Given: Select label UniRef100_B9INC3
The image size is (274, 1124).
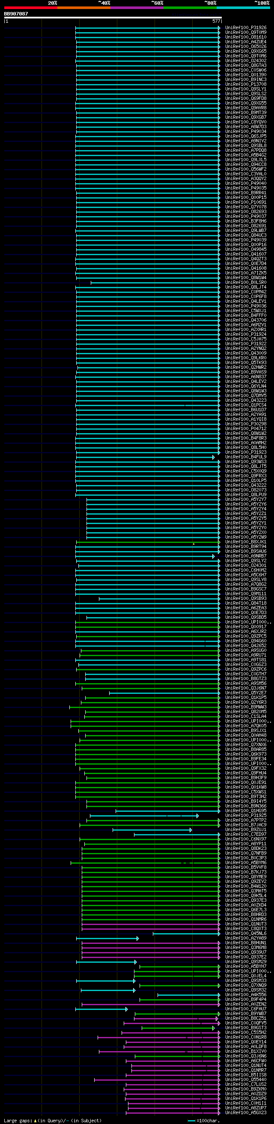Looking at the screenshot, I should pos(246,80).
